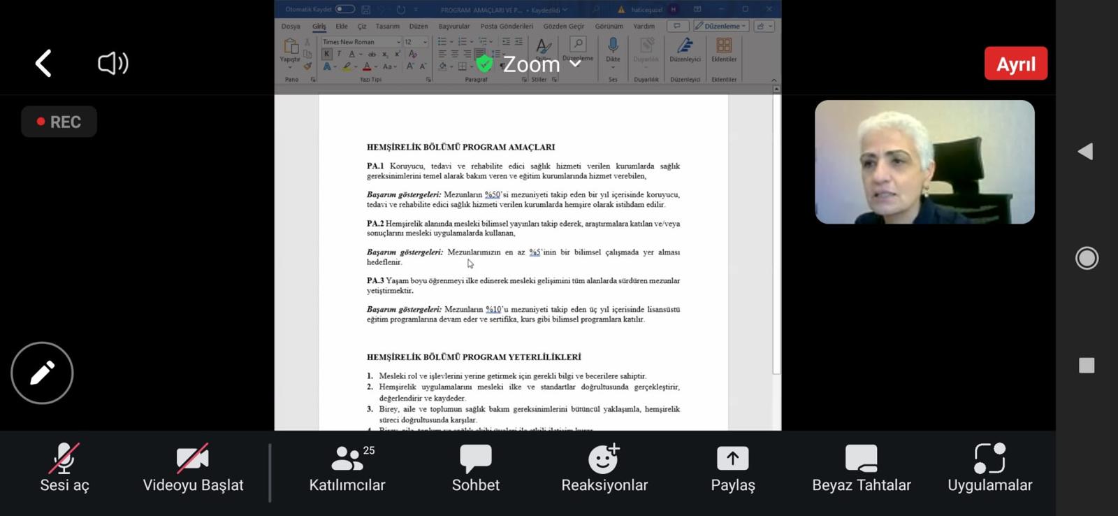This screenshot has width=1118, height=516.
Task: Open the Gözden Geçir ribbon tab
Action: [x=563, y=27]
